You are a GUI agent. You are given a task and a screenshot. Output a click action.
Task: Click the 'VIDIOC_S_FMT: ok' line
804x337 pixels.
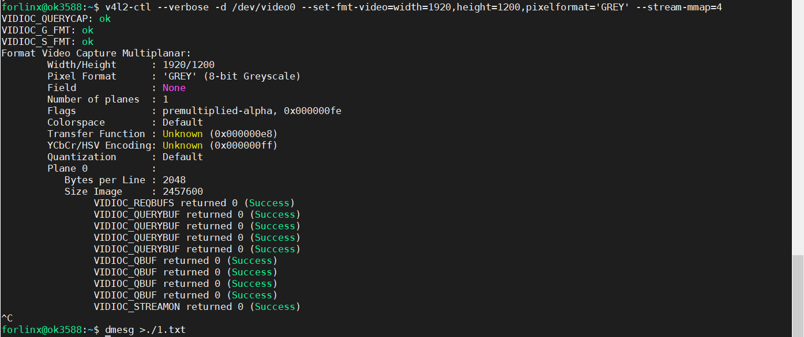[x=47, y=41]
